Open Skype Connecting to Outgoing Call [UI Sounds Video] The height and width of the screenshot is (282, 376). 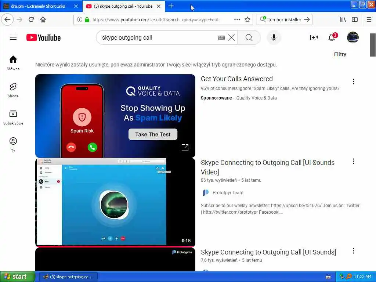pos(268,167)
